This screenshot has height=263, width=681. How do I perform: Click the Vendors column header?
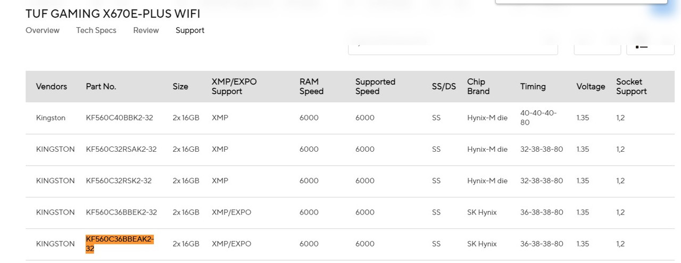coord(52,86)
